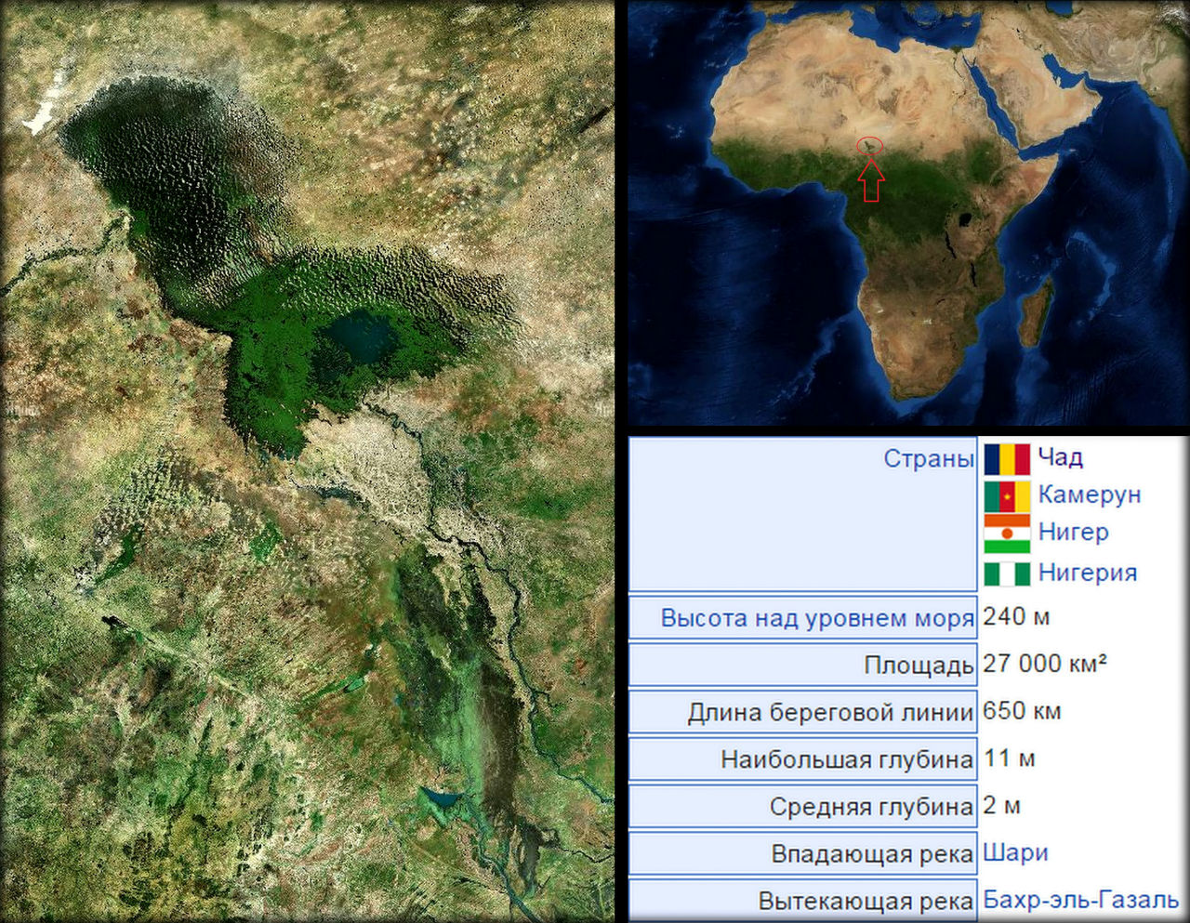The image size is (1190, 923).
Task: Click the Площадь row label
Action: pyautogui.click(x=919, y=666)
